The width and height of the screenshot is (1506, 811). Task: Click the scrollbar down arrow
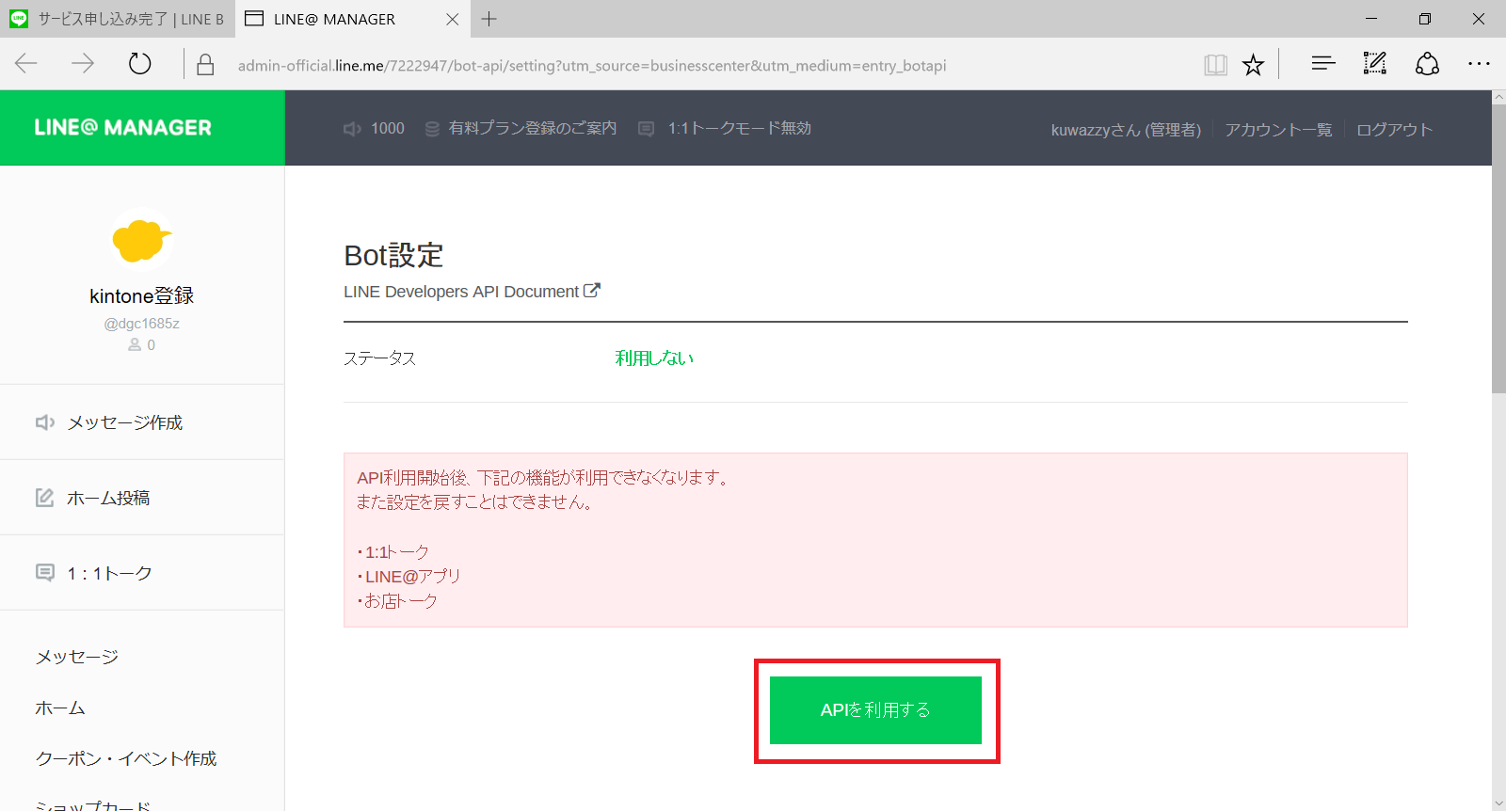tap(1498, 803)
